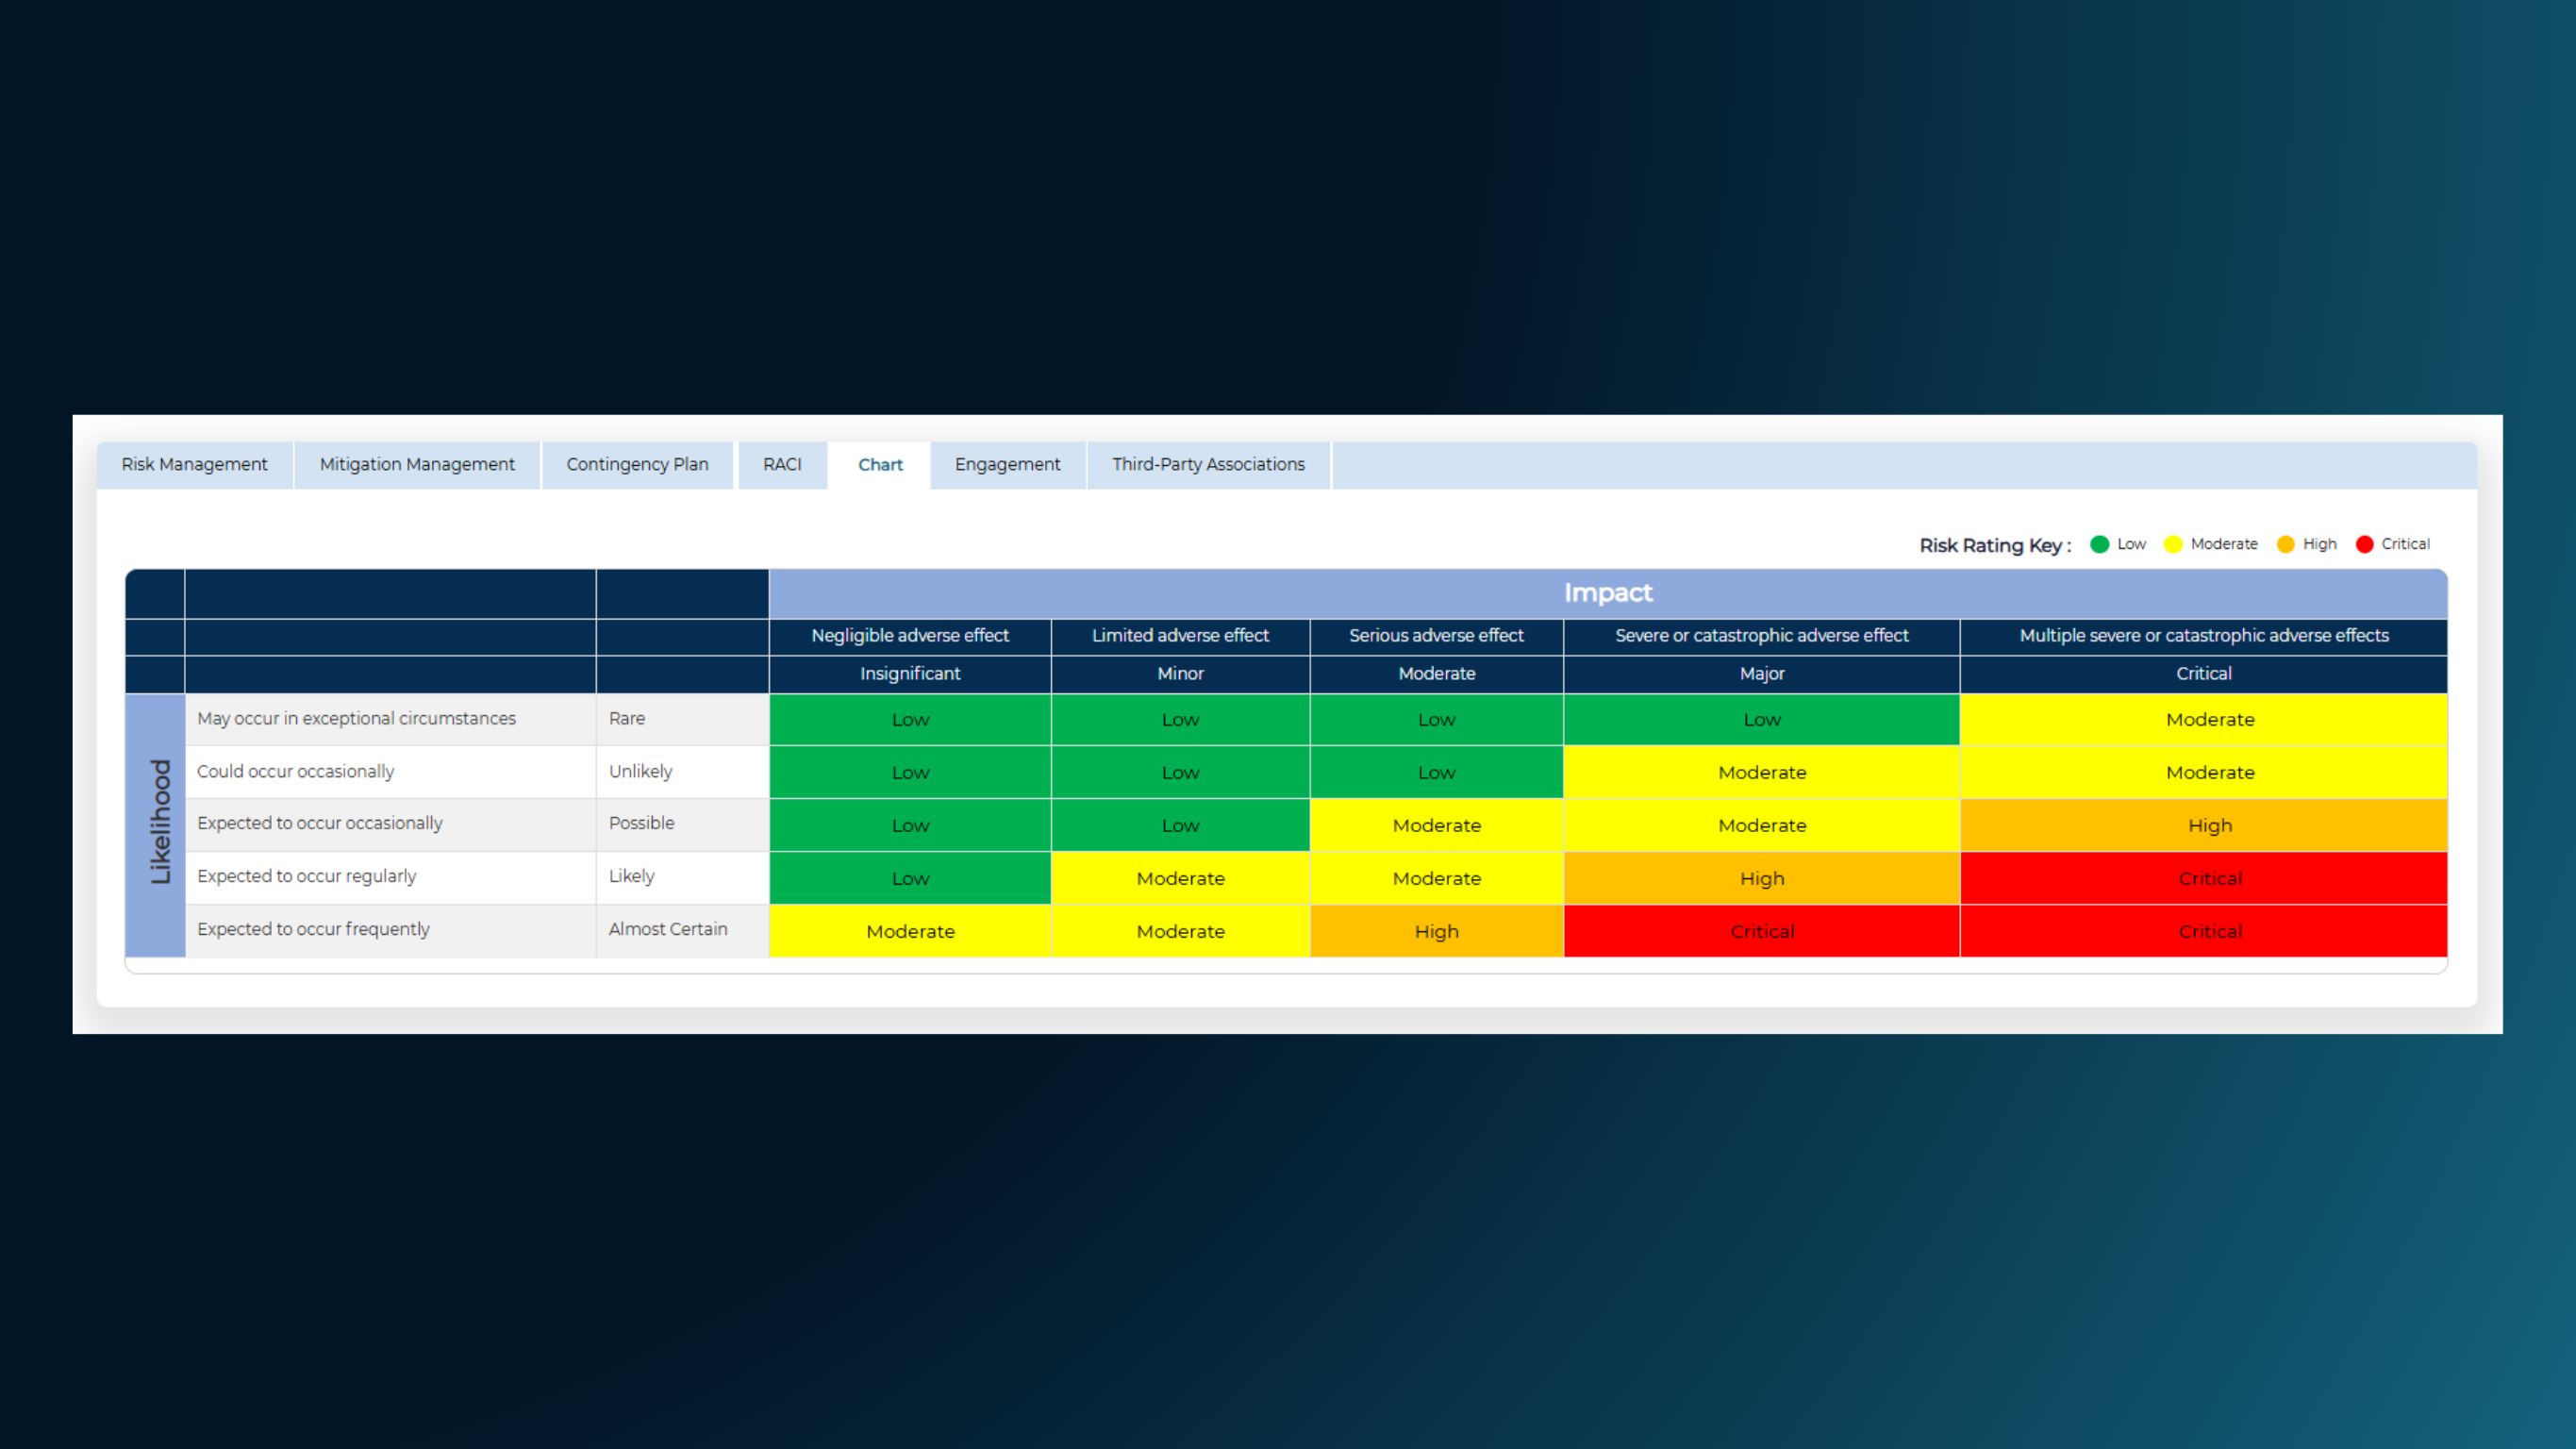The height and width of the screenshot is (1449, 2576).
Task: View the Contingency Plan tab
Action: (x=637, y=464)
